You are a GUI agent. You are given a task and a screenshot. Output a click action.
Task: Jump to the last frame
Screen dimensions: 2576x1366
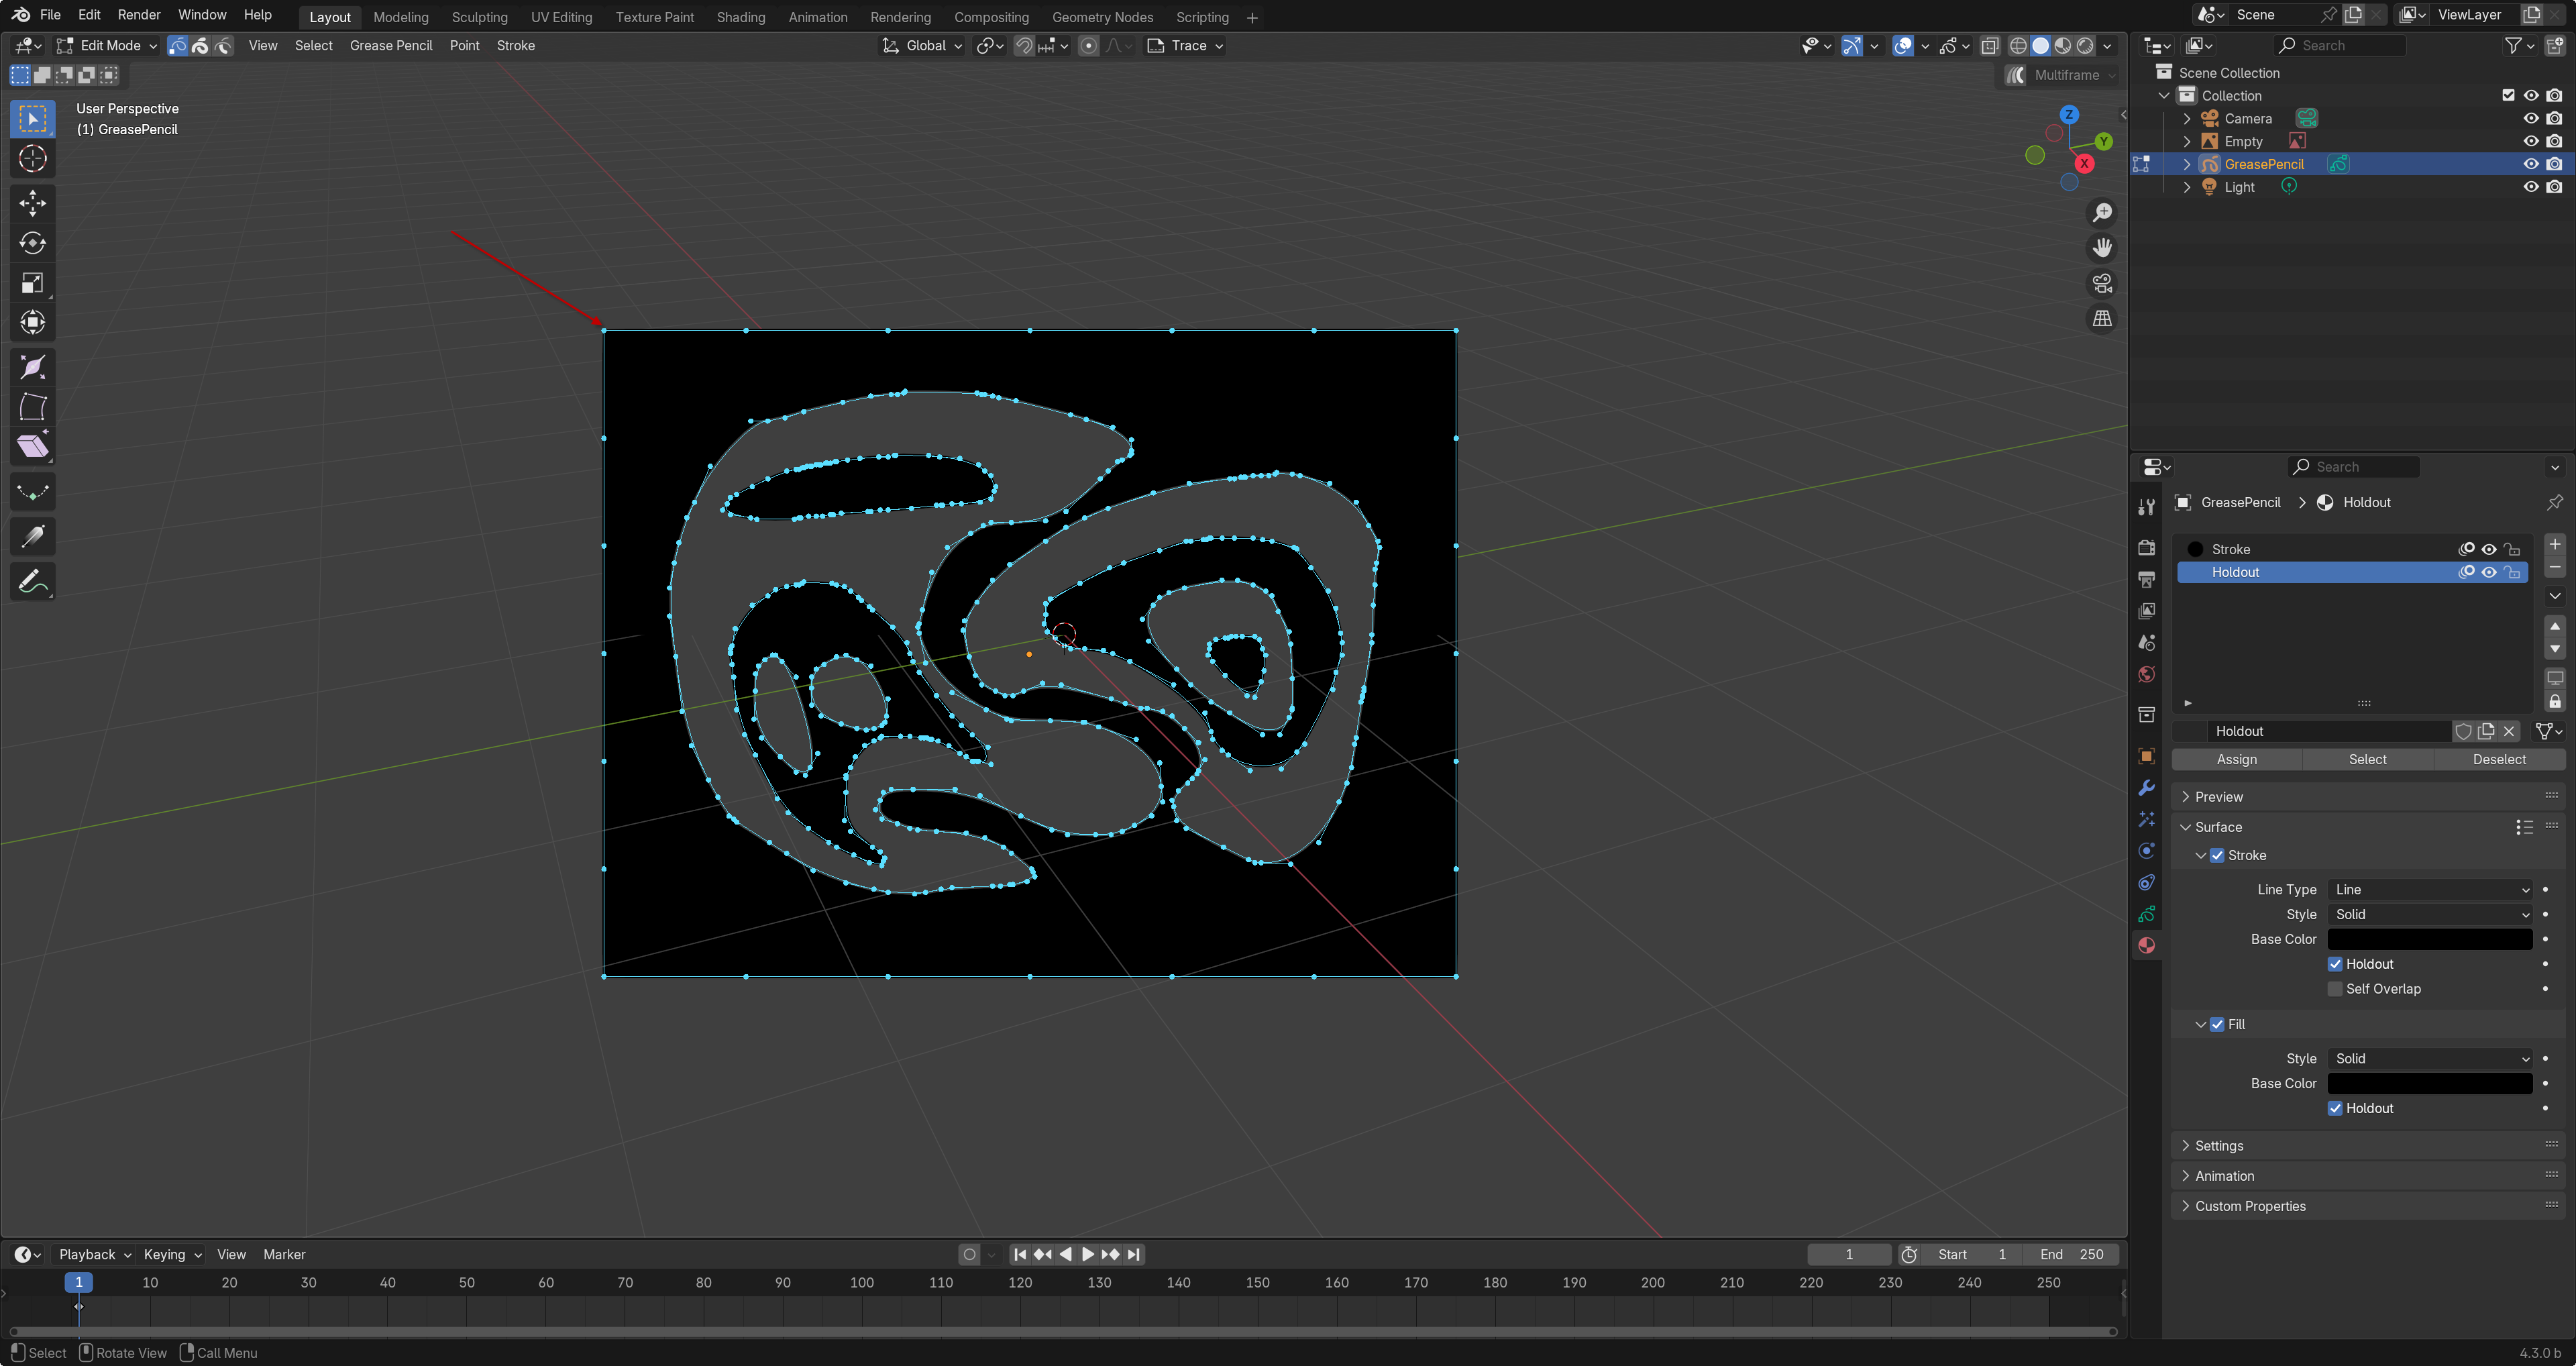[1133, 1254]
